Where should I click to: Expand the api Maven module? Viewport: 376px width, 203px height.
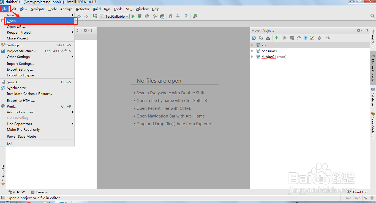tap(252, 45)
